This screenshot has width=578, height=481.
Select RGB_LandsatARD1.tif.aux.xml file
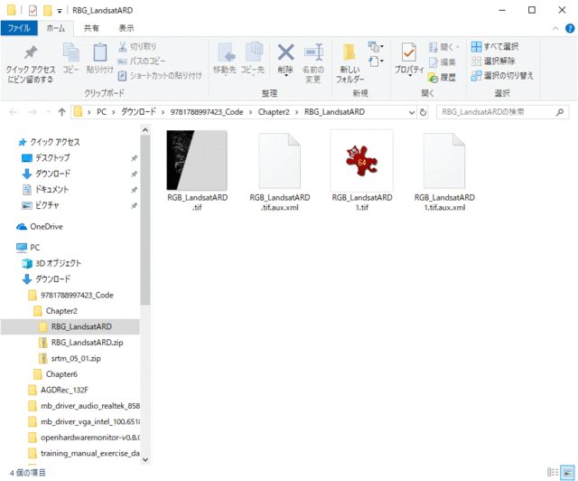tap(444, 171)
